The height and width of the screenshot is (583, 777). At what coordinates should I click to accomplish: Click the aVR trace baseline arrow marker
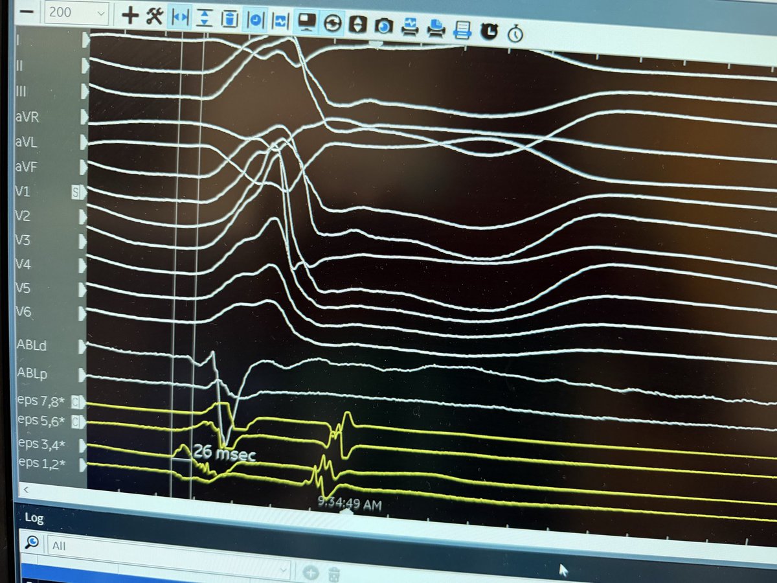click(x=85, y=117)
